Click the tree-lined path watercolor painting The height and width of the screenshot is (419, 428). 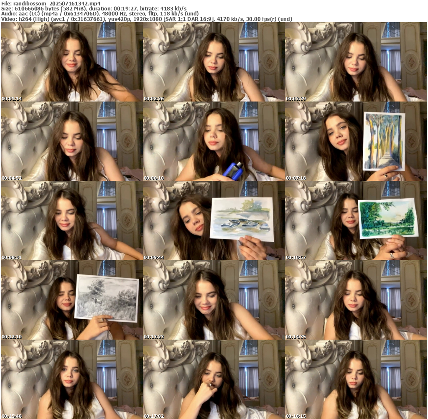(384, 141)
